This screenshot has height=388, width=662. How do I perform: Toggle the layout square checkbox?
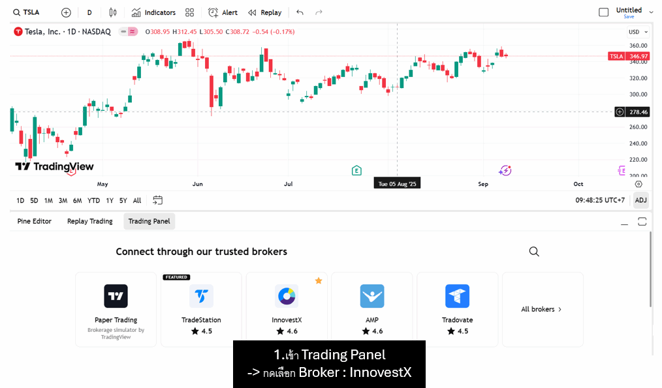(604, 12)
